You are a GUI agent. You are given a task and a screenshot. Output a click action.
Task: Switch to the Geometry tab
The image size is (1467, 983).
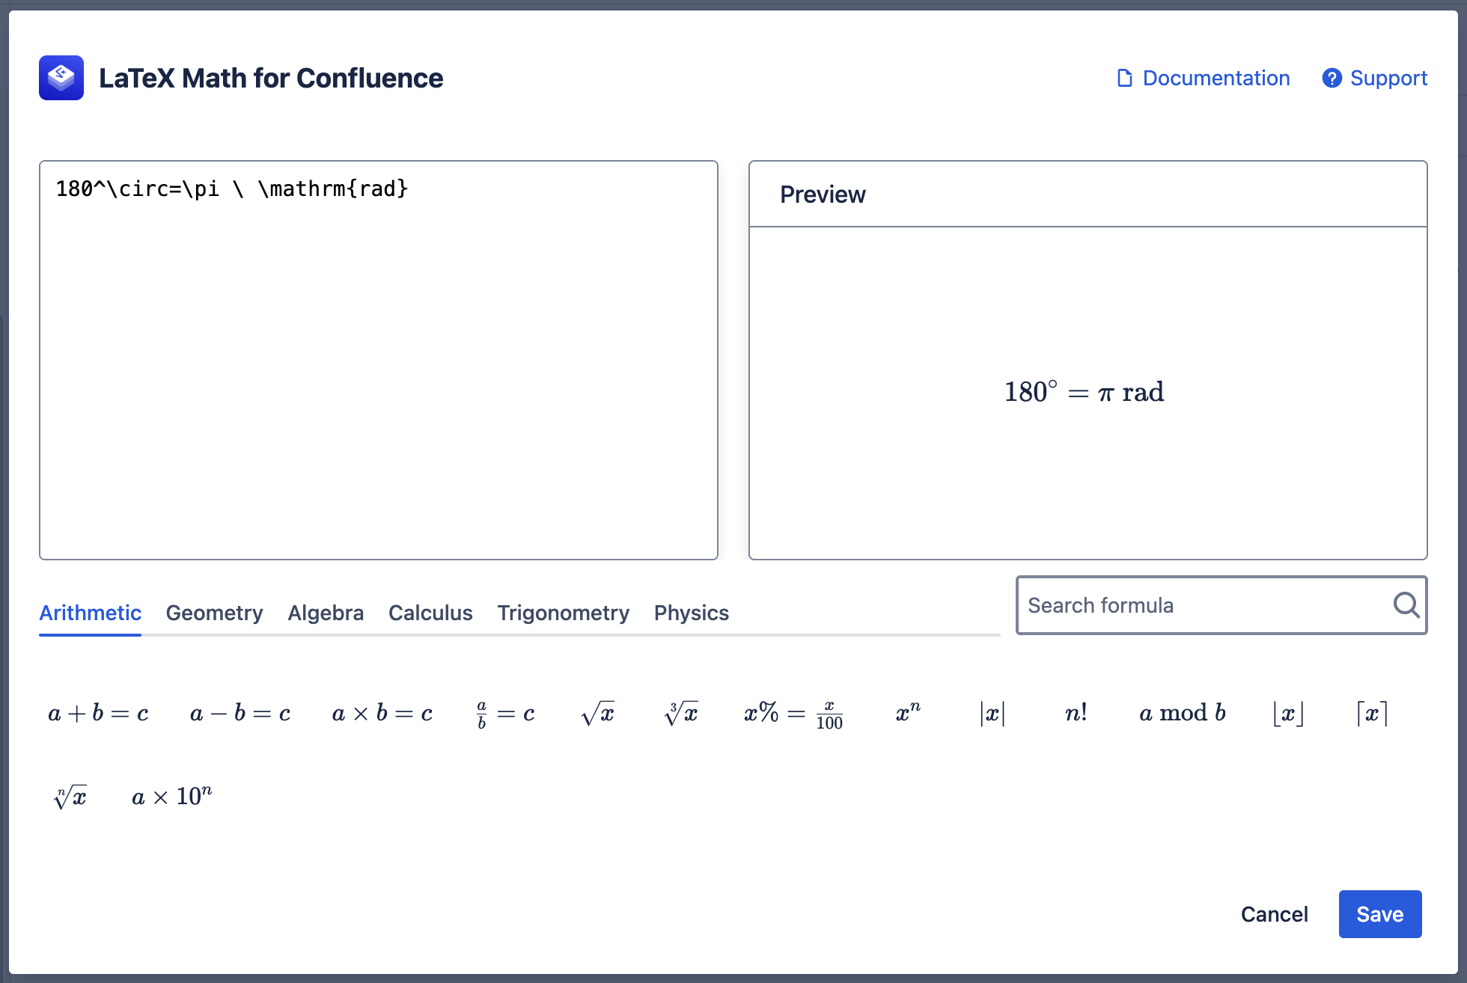pyautogui.click(x=214, y=613)
